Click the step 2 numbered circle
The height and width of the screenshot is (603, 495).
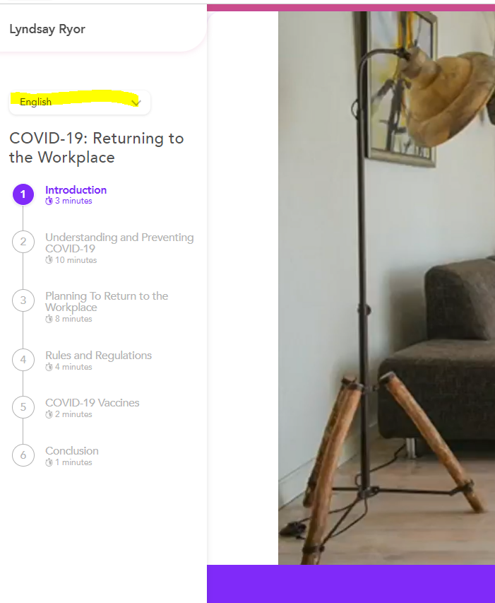tap(23, 242)
